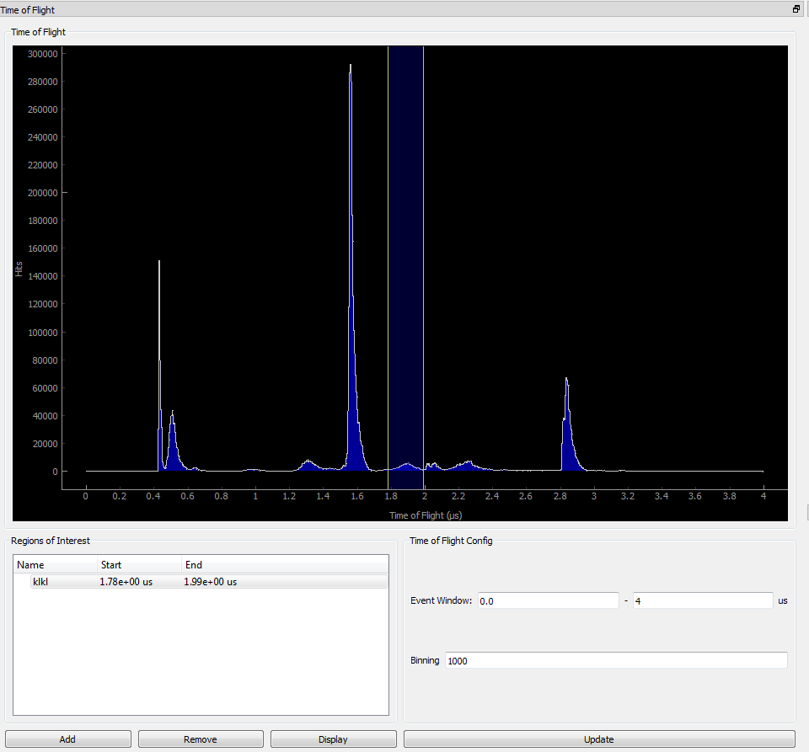Click the peak near 2.8 µs
Viewport: 809px width, 752px height.
click(568, 421)
